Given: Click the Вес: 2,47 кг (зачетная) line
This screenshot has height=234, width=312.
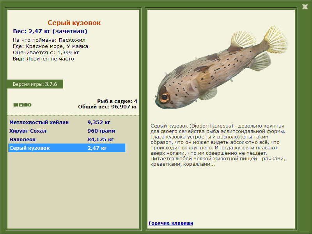Looking at the screenshot, I should [x=50, y=31].
